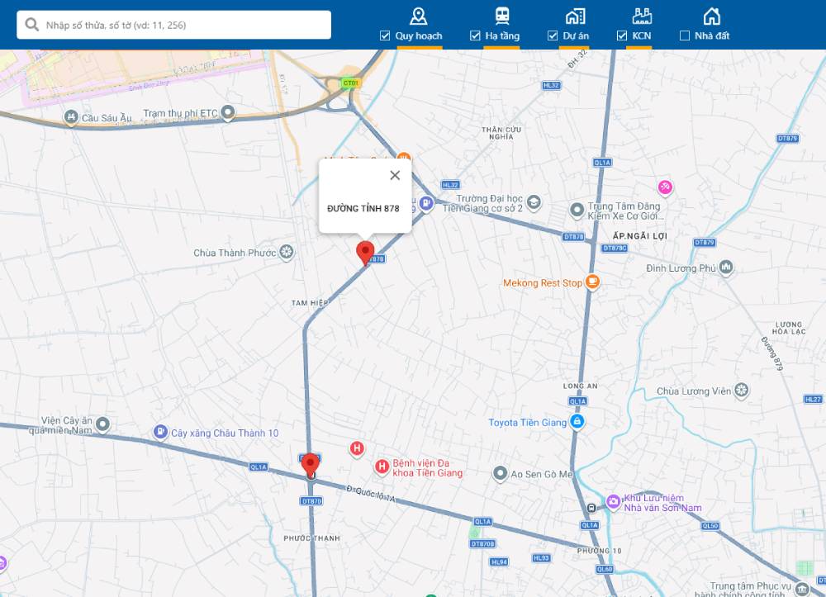Click the Dự án building icon
The image size is (826, 597).
tap(575, 16)
